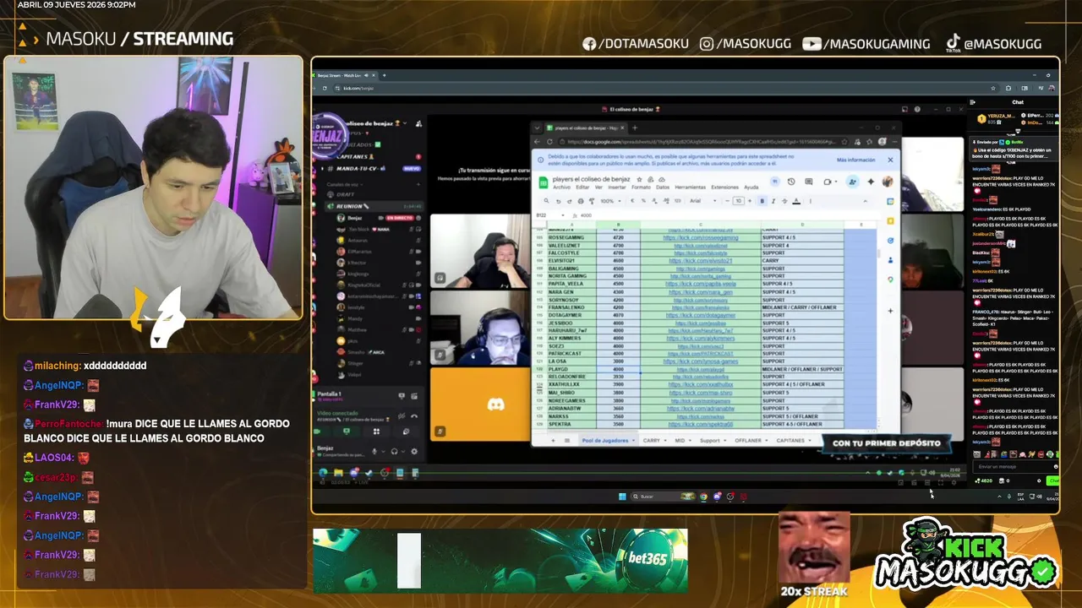
Task: Open the Arial font dropdown
Action: click(703, 201)
